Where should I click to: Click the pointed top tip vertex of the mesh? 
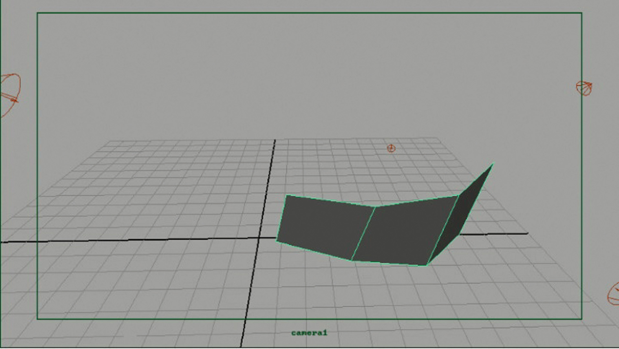(x=493, y=164)
